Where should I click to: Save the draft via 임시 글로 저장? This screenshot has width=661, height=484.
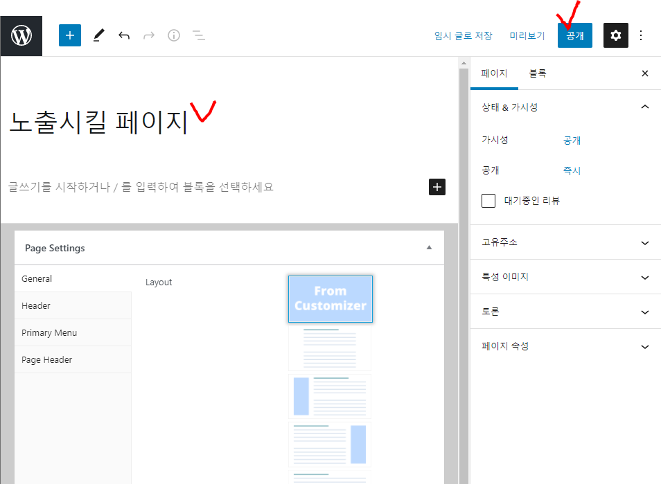[x=464, y=36]
